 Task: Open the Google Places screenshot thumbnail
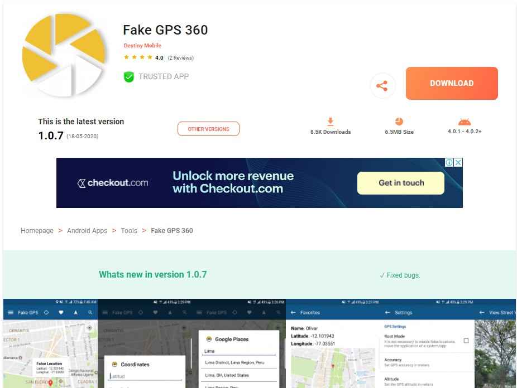[239, 343]
